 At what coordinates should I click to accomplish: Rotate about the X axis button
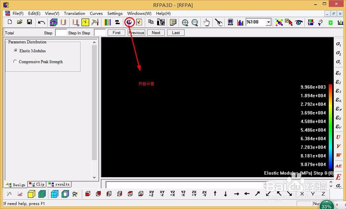302,194
